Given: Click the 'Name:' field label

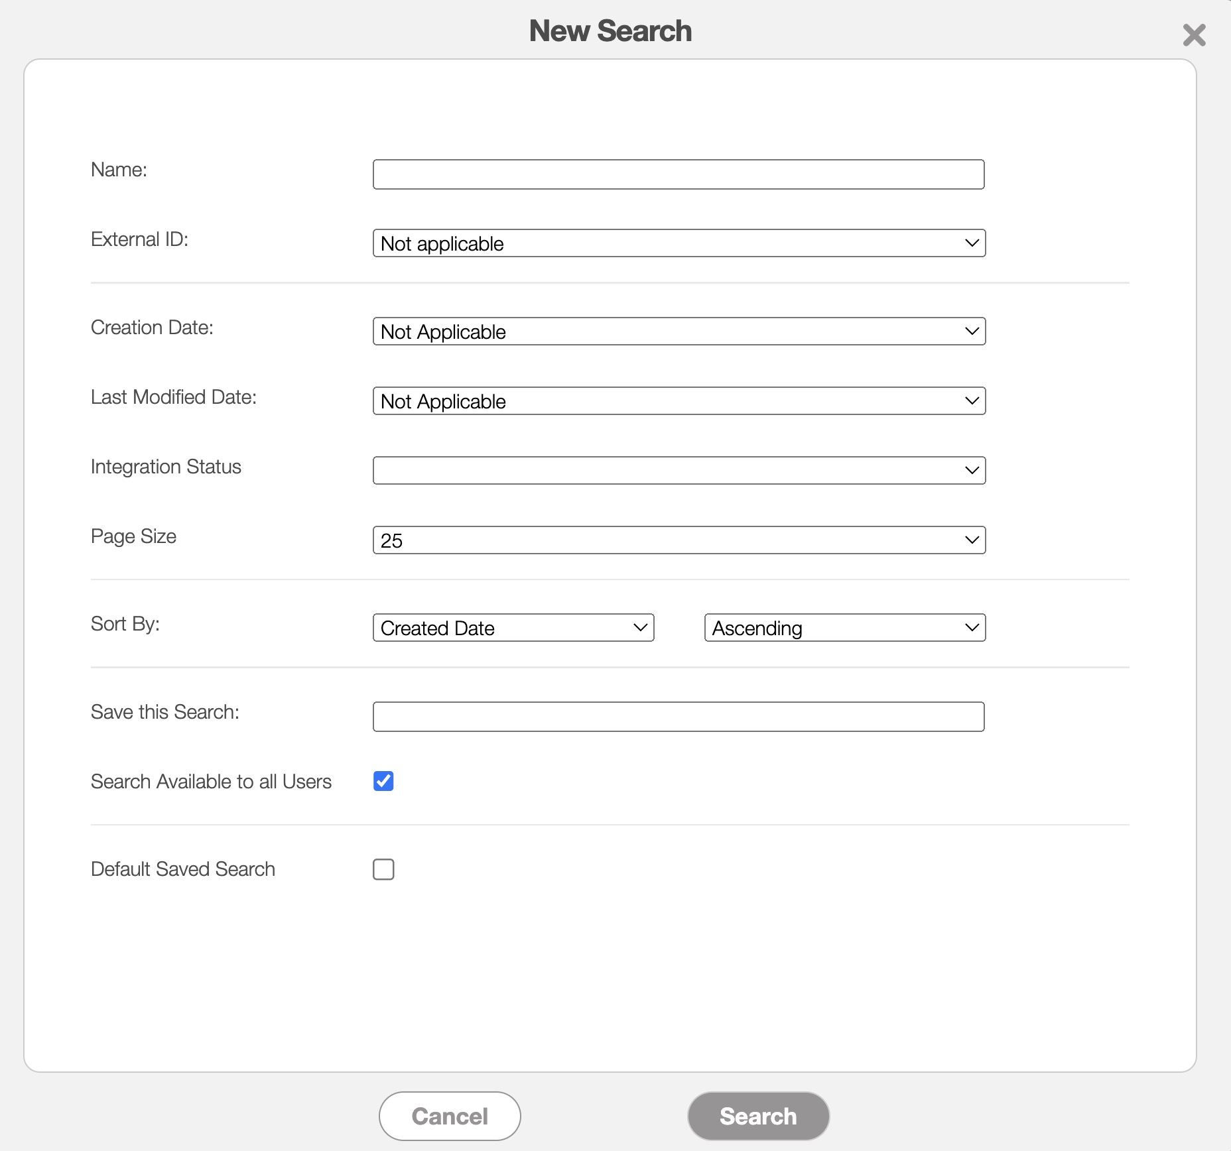Looking at the screenshot, I should click(119, 170).
